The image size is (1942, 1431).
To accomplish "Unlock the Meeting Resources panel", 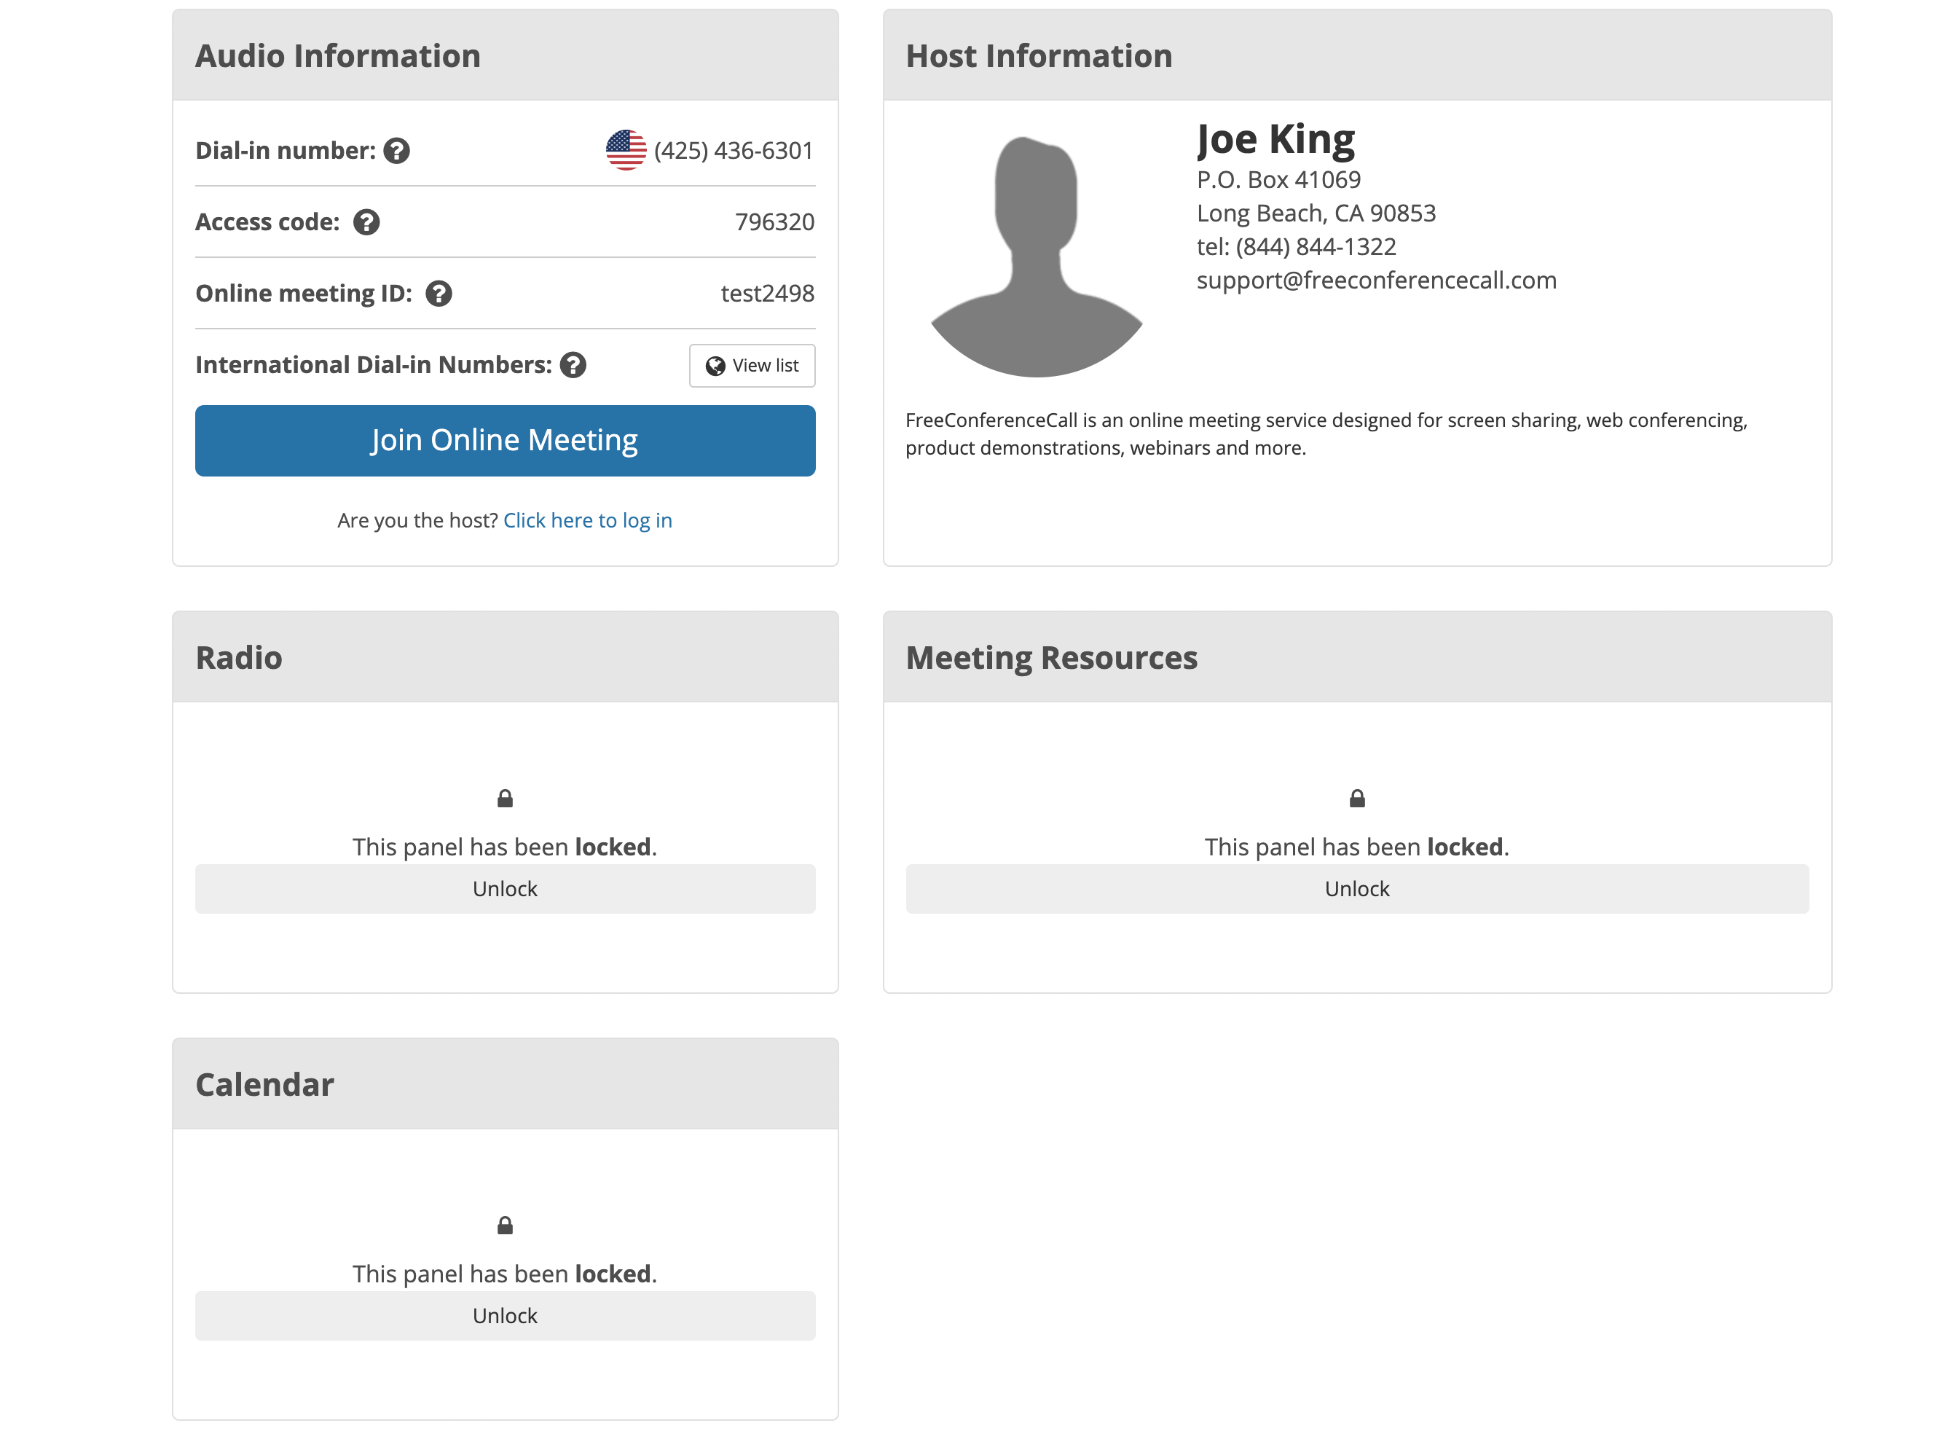I will tap(1357, 889).
